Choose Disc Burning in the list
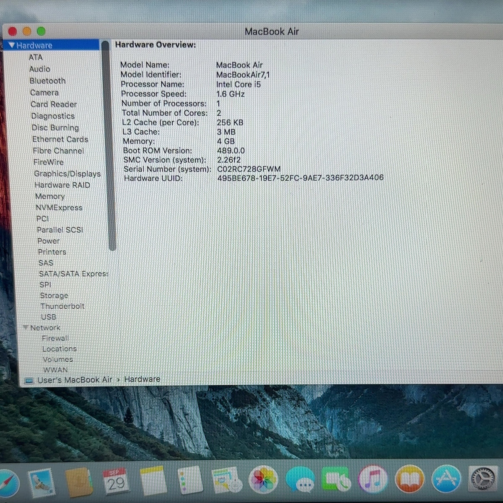Screen dimensions: 503x503 click(x=55, y=127)
